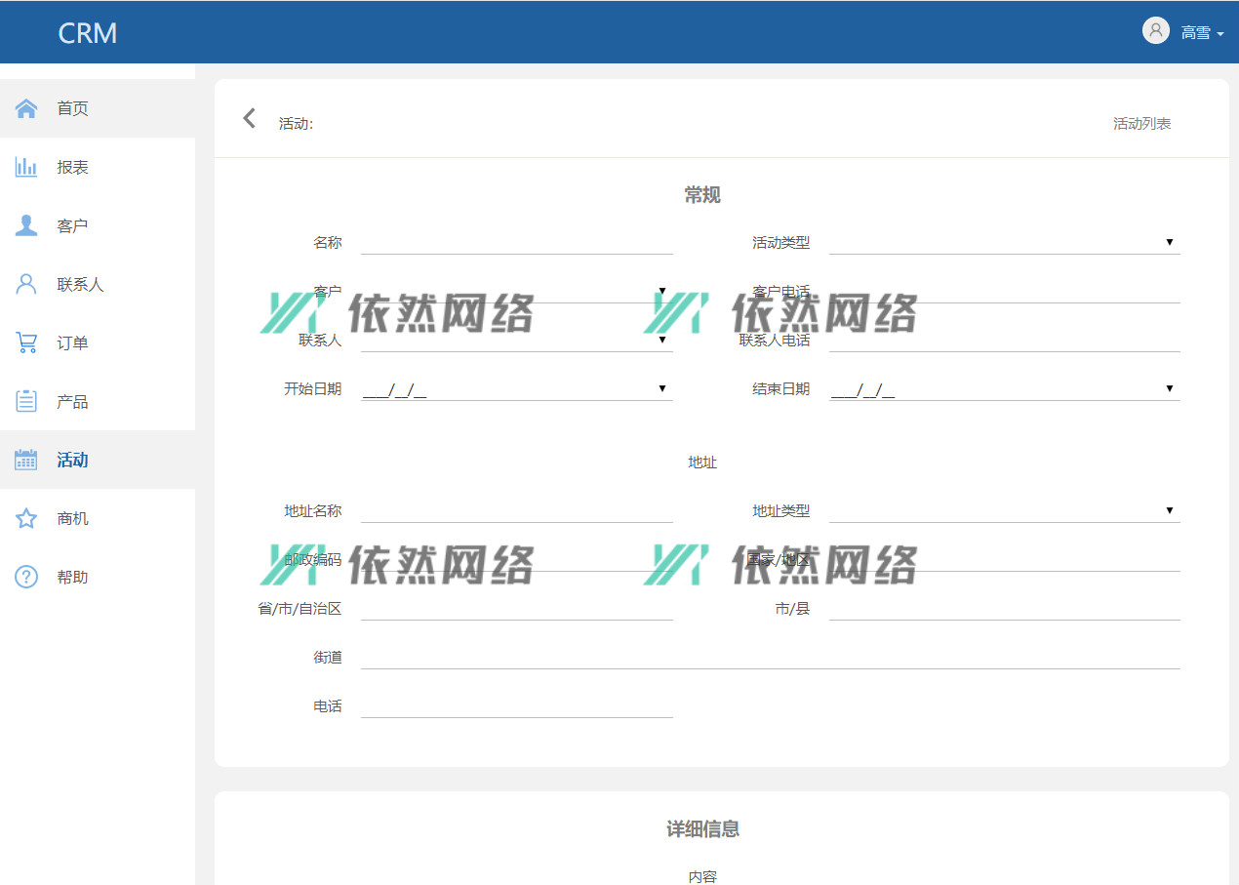1239x885 pixels.
Task: Click the shopping cart orders icon
Action: point(26,342)
